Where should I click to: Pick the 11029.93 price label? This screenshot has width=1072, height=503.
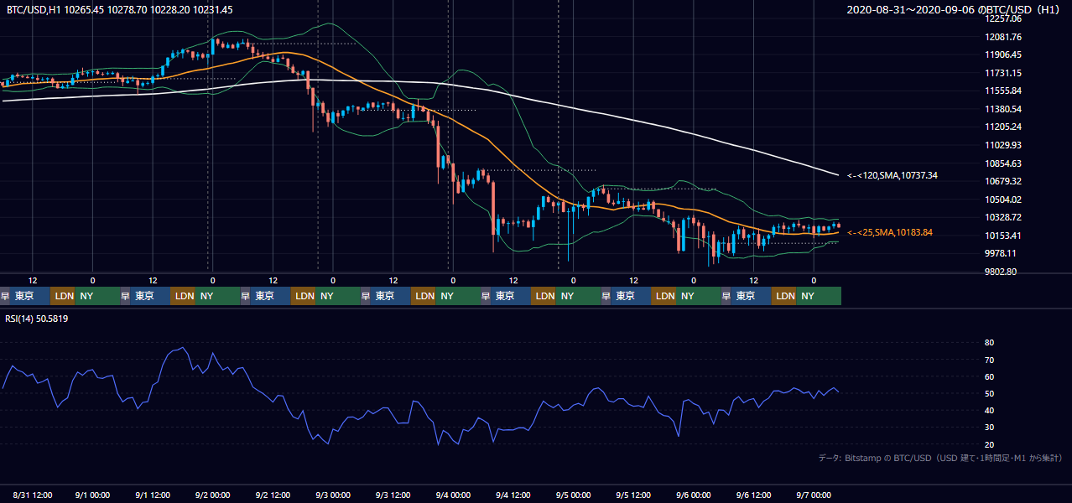click(1003, 145)
